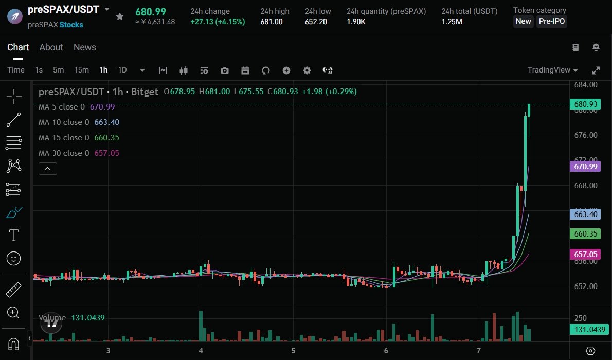Add preSPAX/USDT to favorites star
This screenshot has height=360, width=612.
(120, 16)
